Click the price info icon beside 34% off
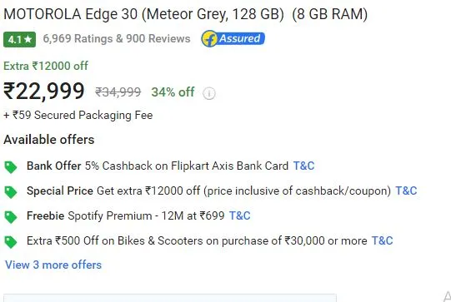This screenshot has height=302, width=451. 208,93
